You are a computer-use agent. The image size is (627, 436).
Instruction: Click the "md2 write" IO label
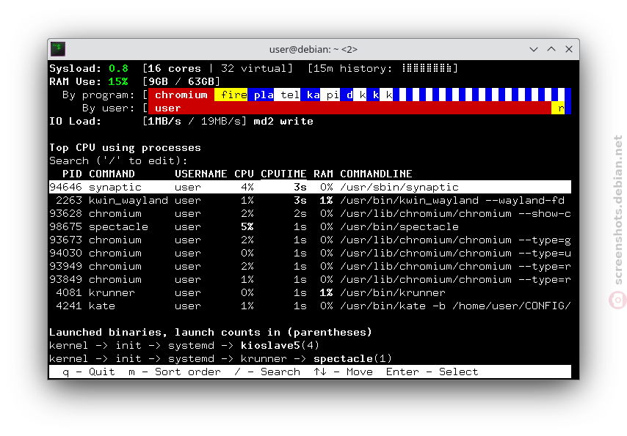pos(283,121)
